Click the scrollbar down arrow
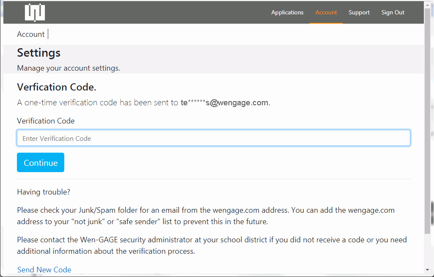The height and width of the screenshot is (277, 434). pyautogui.click(x=427, y=270)
